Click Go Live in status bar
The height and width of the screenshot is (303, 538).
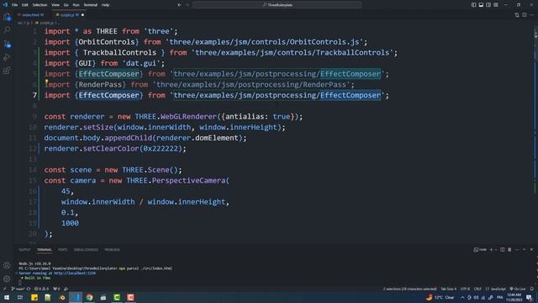coord(518,289)
